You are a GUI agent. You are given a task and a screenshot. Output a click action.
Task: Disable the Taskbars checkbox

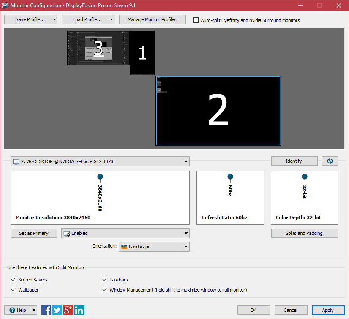click(105, 280)
